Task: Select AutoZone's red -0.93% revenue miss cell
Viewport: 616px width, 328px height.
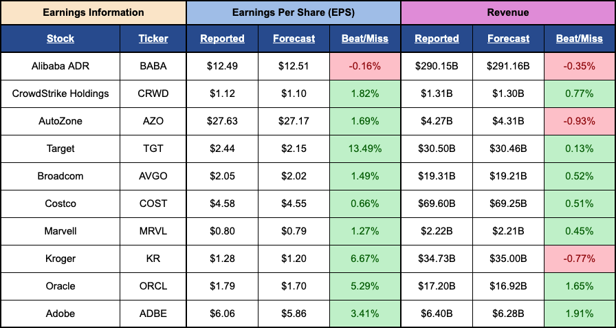Action: click(x=579, y=121)
